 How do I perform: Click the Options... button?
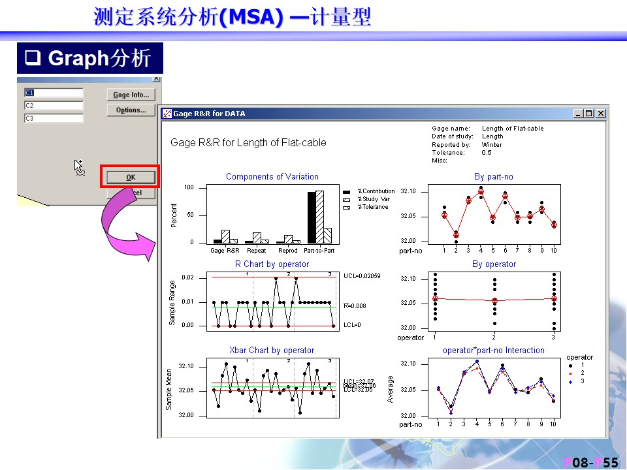click(x=131, y=110)
